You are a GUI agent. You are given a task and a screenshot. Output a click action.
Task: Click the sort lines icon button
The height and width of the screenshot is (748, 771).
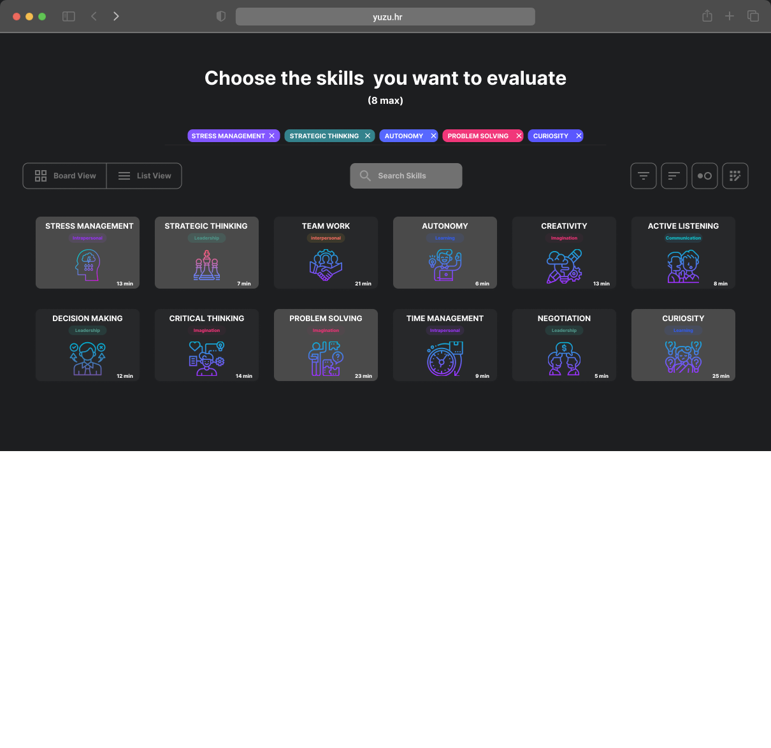click(674, 176)
